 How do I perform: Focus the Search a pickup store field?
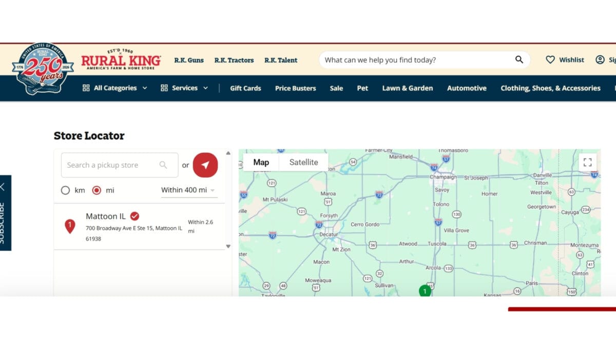pos(120,165)
